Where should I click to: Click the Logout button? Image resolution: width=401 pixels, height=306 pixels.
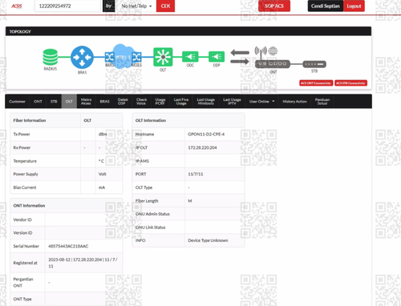click(354, 6)
